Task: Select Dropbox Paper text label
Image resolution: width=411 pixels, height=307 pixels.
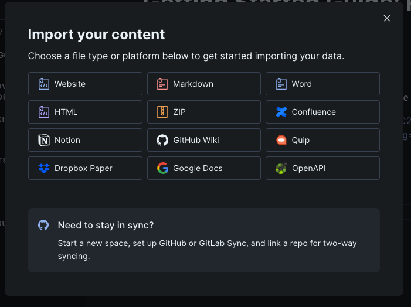Action: tap(83, 168)
